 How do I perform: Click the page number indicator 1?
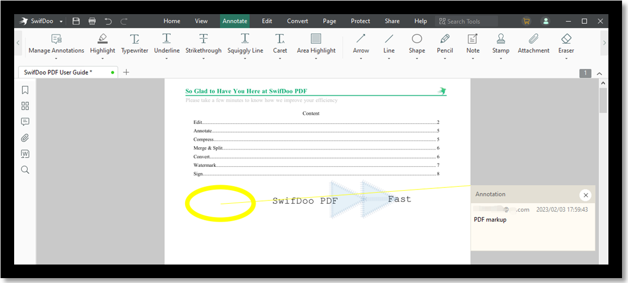point(585,73)
